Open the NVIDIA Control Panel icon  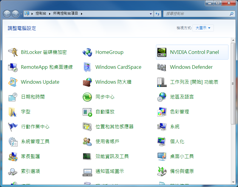[162, 52]
